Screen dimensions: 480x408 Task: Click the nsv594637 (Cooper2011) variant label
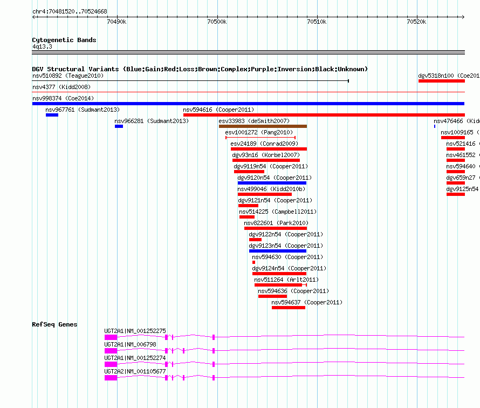tap(306, 302)
